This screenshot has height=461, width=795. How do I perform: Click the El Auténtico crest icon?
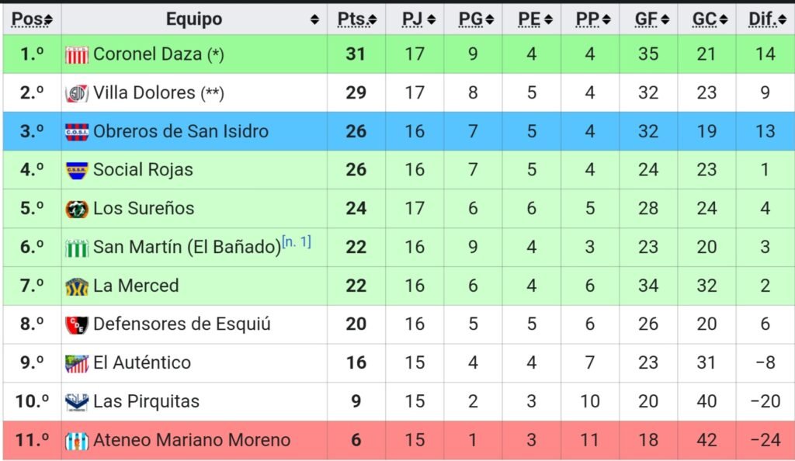[x=77, y=363]
